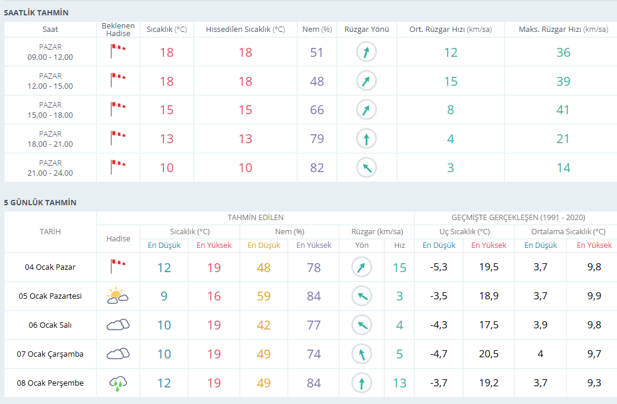The height and width of the screenshot is (404, 617).
Task: Click the cloudy icon for 07 Ocak Çarşamba
Action: 118,354
